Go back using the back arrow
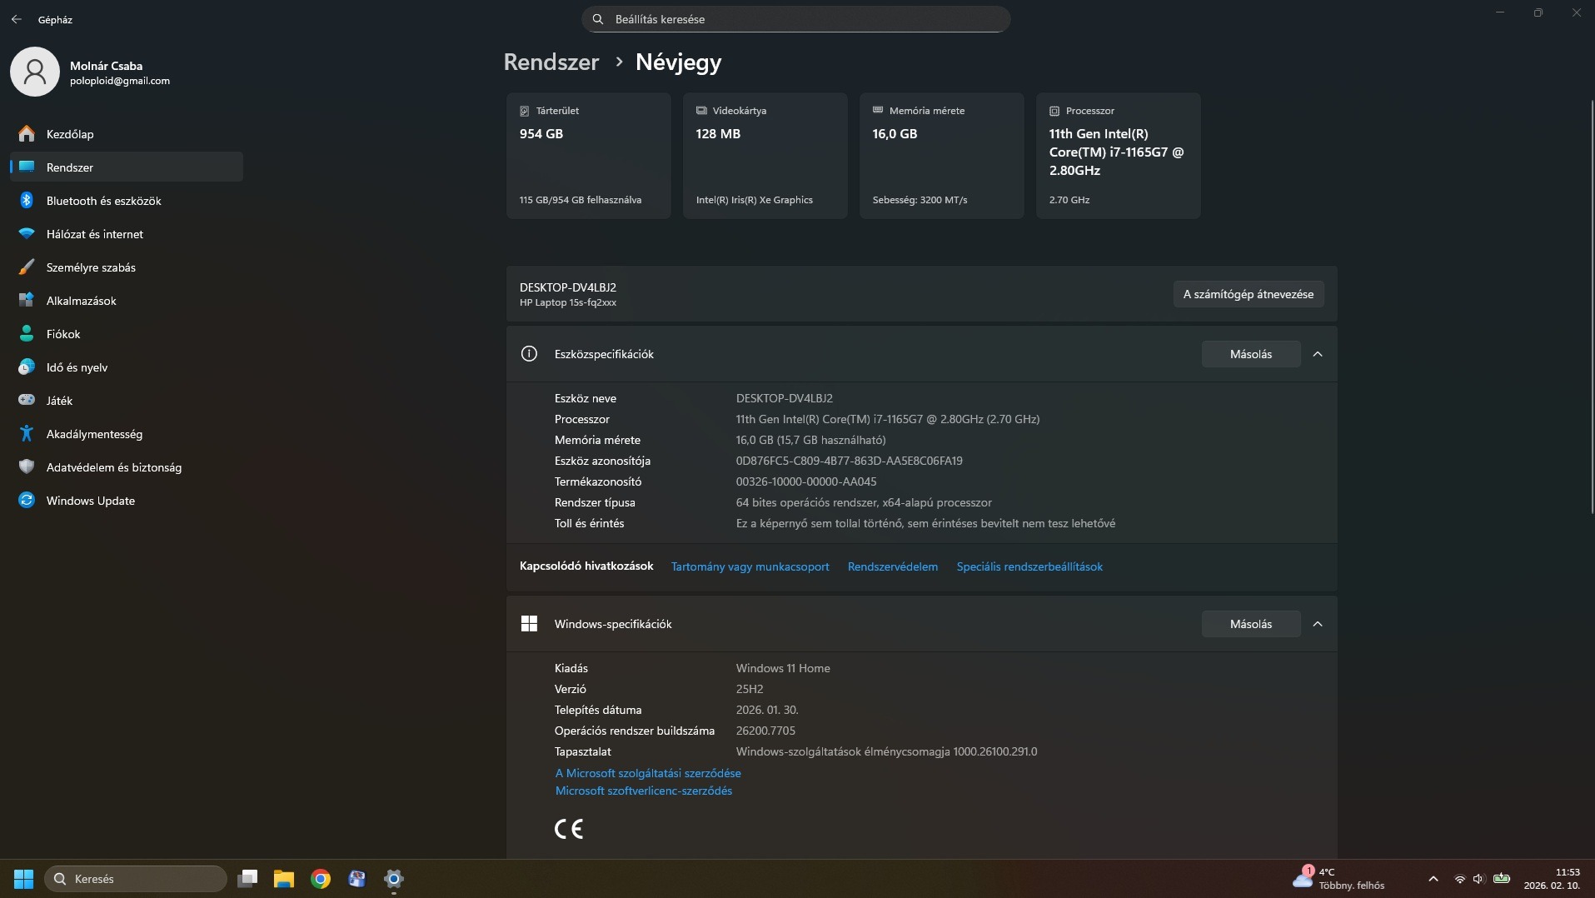Screen dimensions: 1595x898 tap(17, 19)
